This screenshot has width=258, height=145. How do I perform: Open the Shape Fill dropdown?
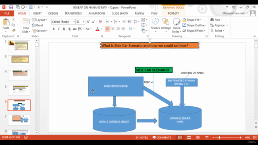[x=192, y=20]
